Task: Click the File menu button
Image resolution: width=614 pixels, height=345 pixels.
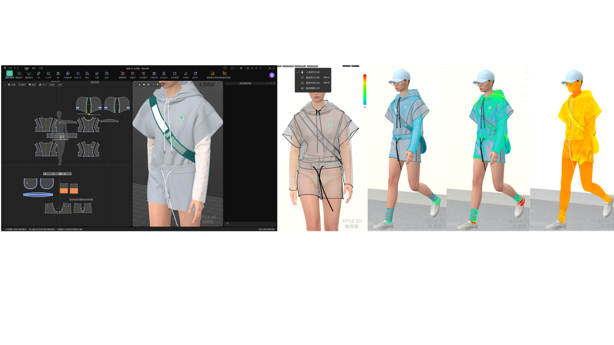Action: tap(10, 68)
